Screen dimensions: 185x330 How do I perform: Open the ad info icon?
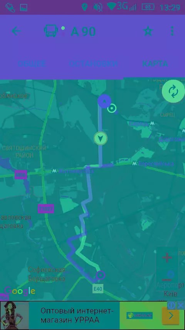coord(172,305)
